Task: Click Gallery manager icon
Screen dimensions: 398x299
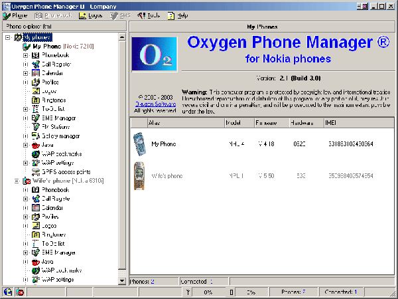Action: 36,136
